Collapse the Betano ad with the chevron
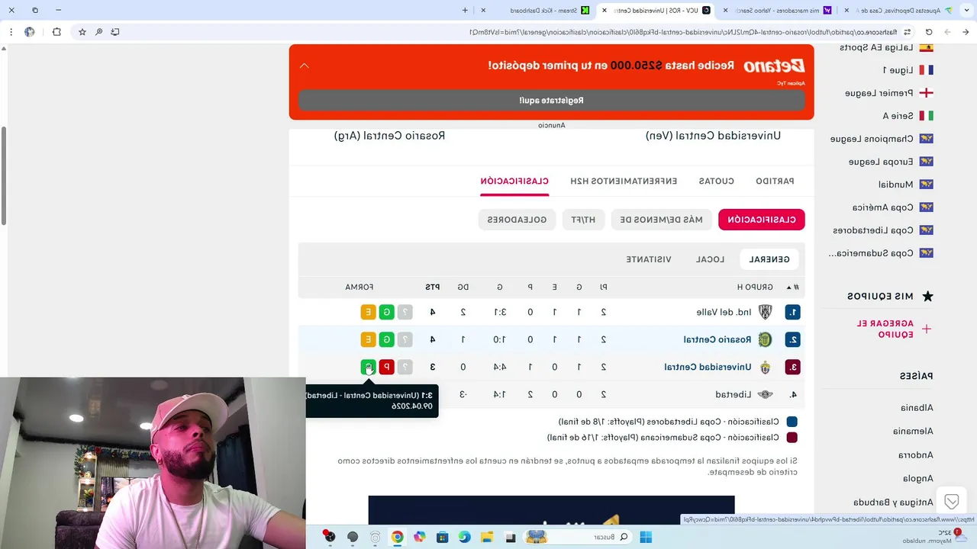Screen dimensions: 977x549 pyautogui.click(x=304, y=66)
